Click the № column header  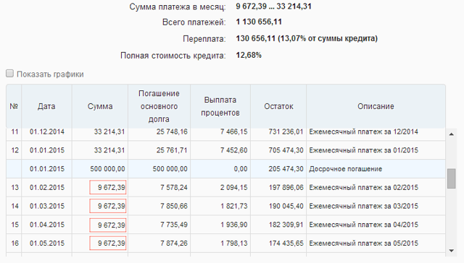(14, 106)
